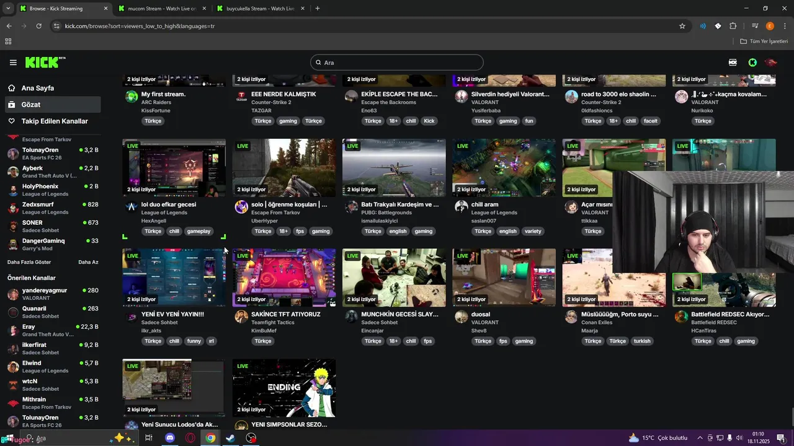This screenshot has height=446, width=794.
Task: Open DangerGaming channel in the sidebar
Action: coord(52,244)
